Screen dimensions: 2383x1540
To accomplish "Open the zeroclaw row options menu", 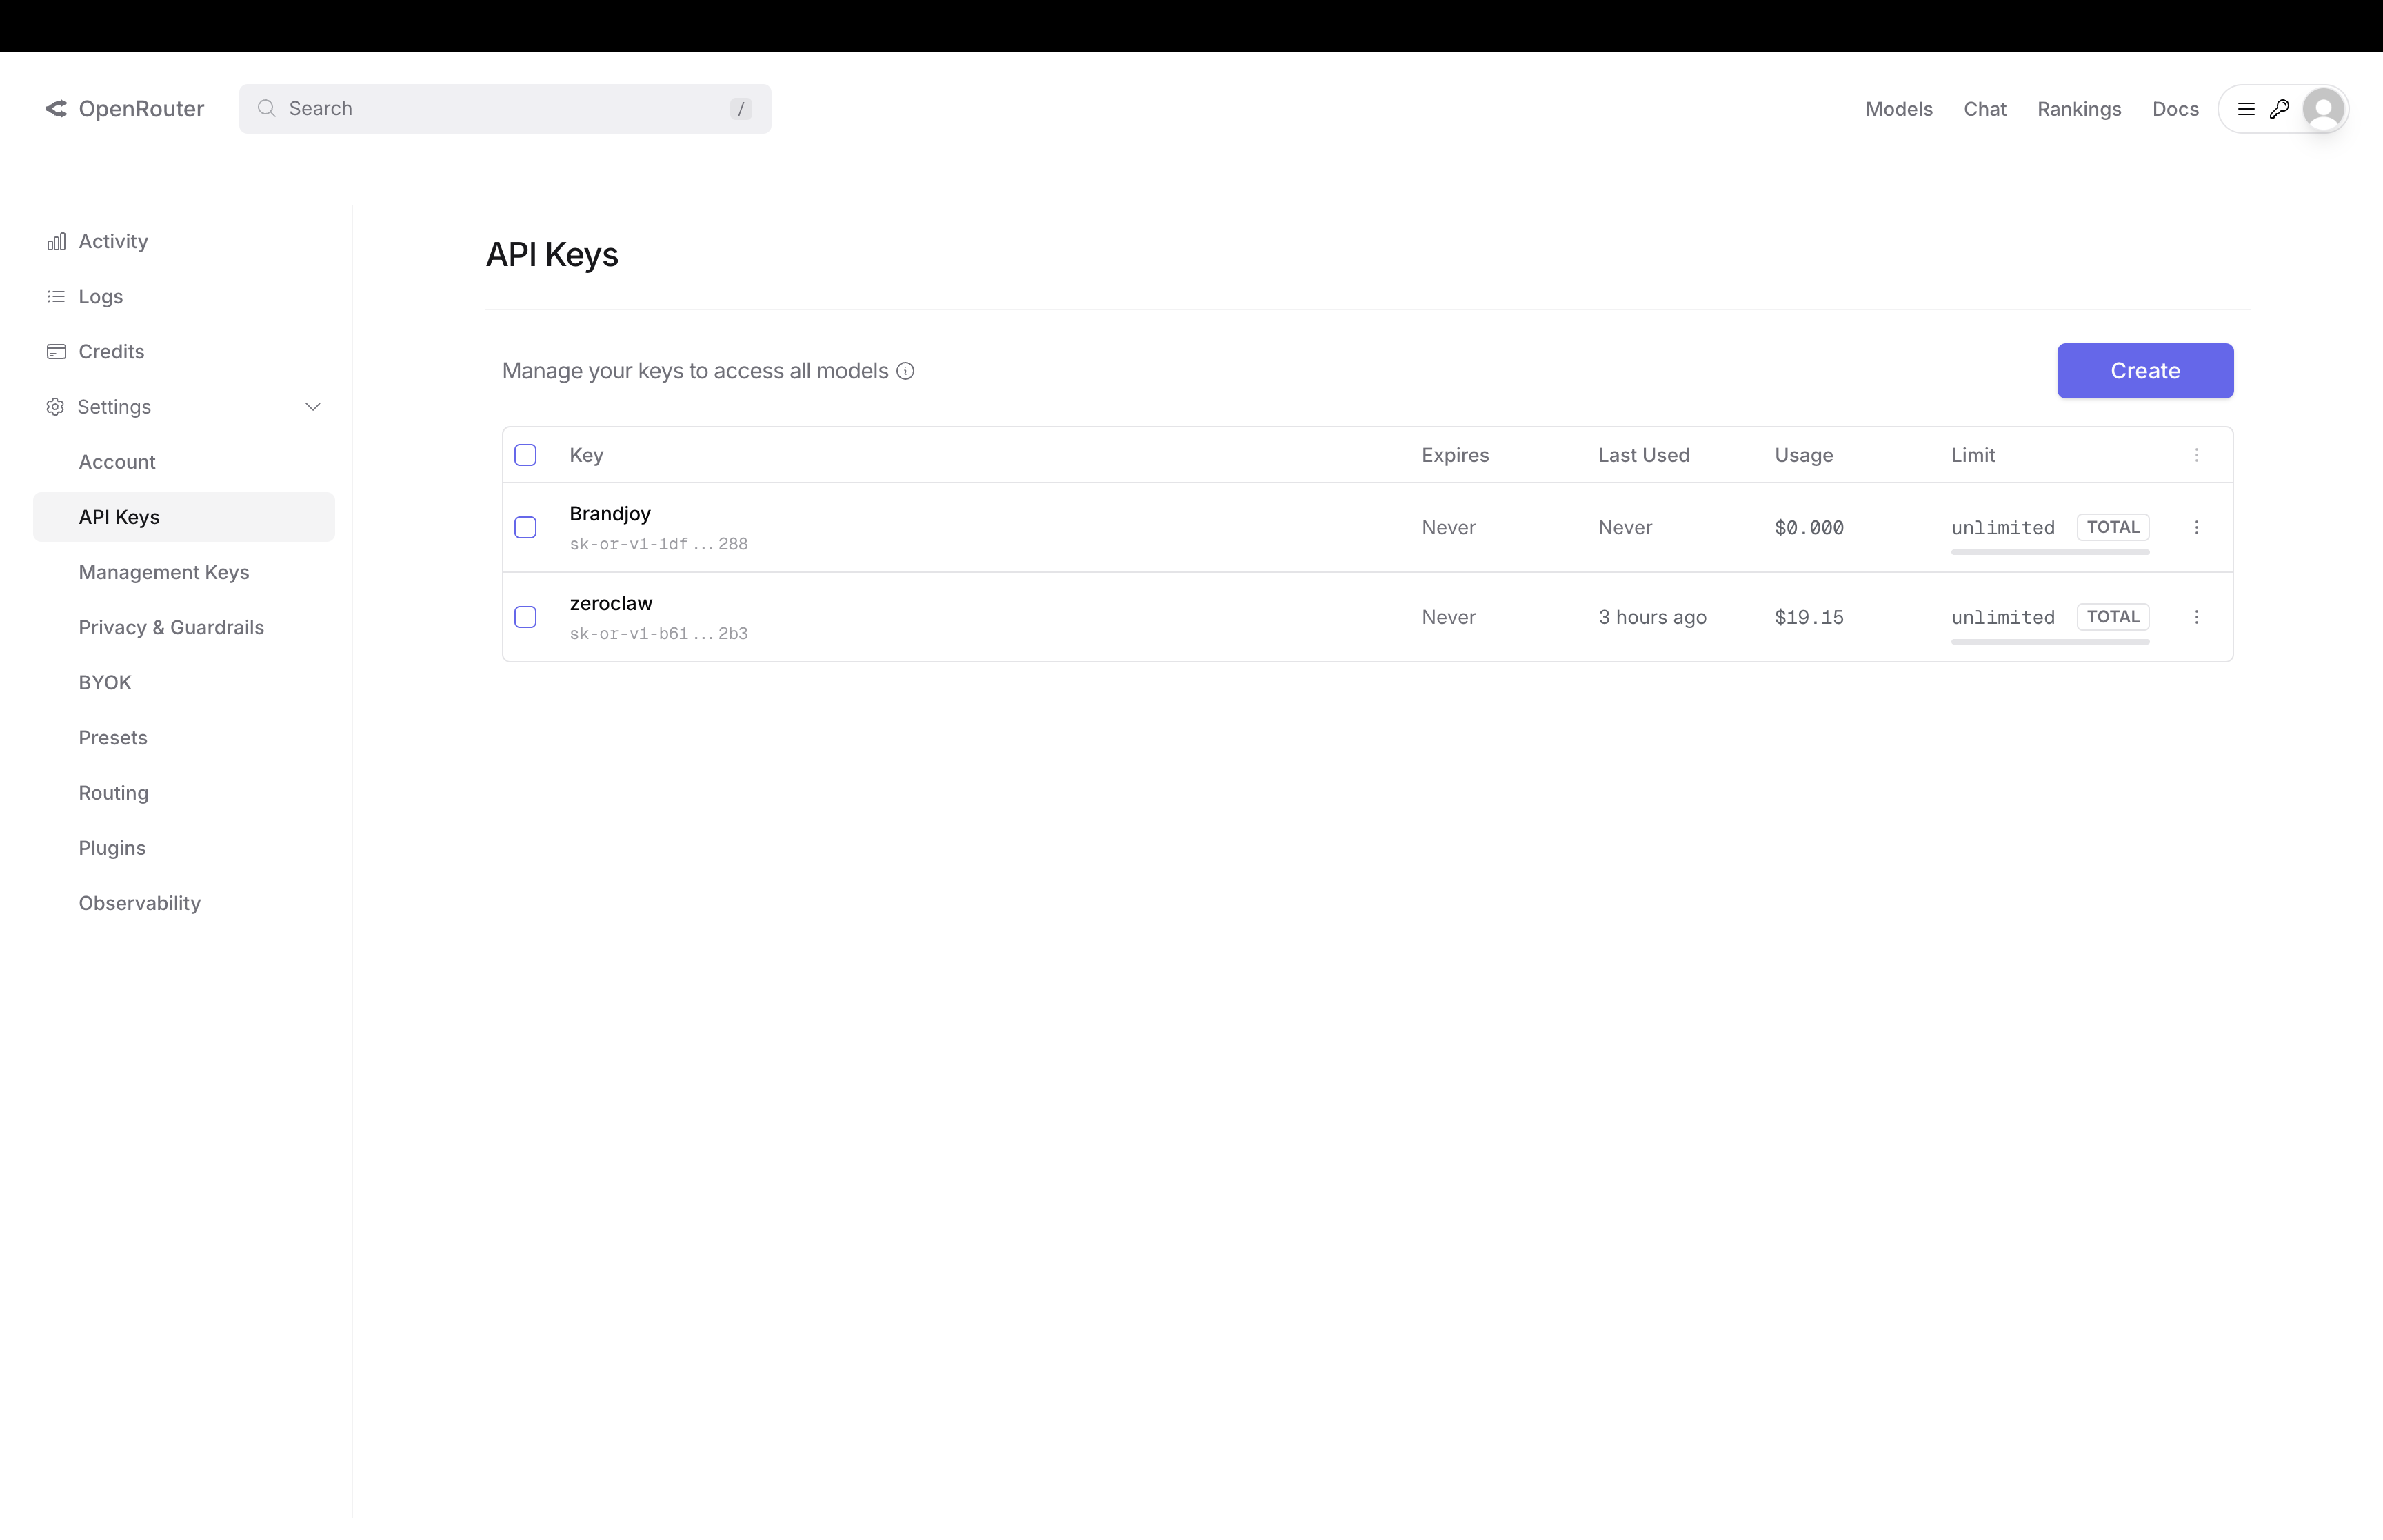I will pos(2196,617).
